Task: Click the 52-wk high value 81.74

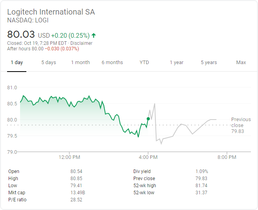Action: pos(201,186)
